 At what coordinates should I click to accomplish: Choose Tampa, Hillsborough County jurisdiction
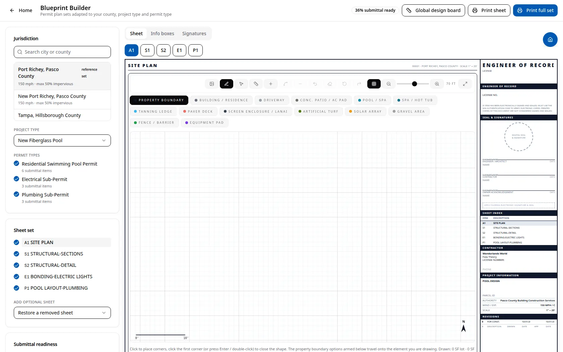62,115
